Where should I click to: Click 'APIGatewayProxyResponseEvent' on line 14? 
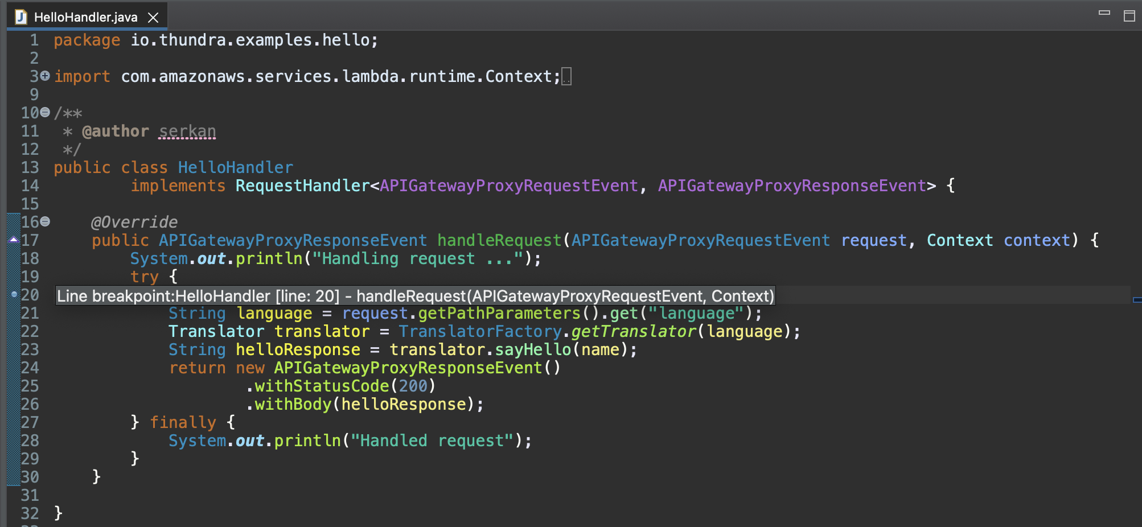792,186
